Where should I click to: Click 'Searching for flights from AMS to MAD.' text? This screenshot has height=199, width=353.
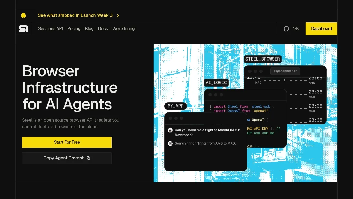point(205,143)
